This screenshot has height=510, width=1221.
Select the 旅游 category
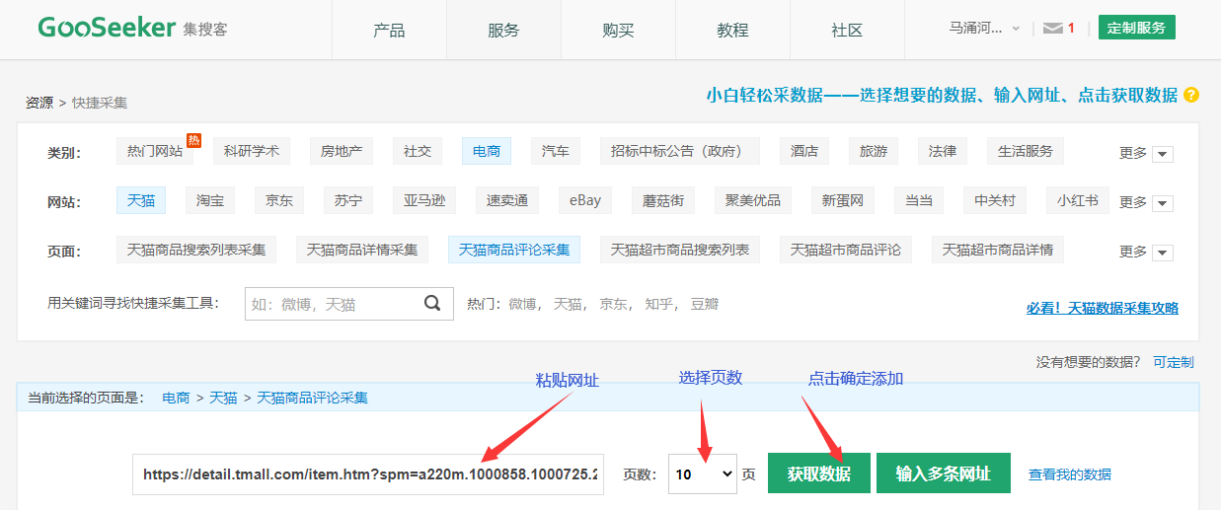(874, 151)
